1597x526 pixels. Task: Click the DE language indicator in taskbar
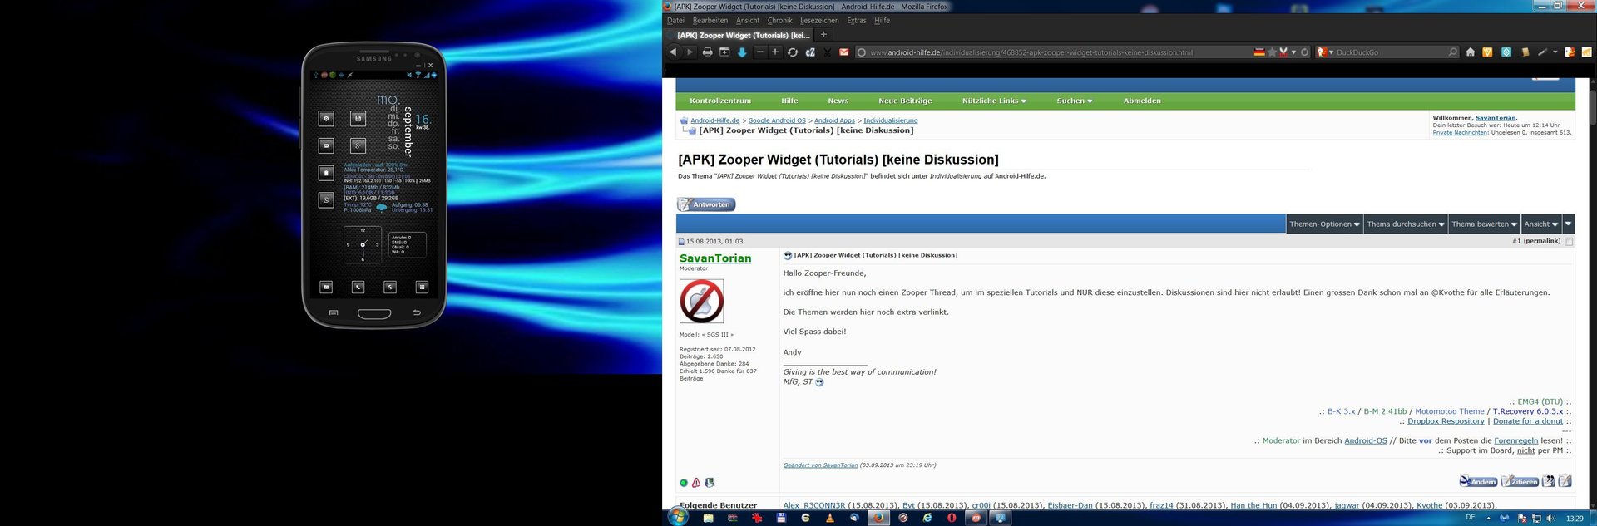coord(1471,517)
